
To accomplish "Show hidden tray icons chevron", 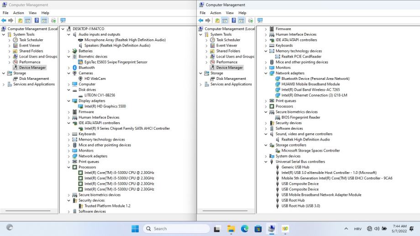I will [x=346, y=229].
